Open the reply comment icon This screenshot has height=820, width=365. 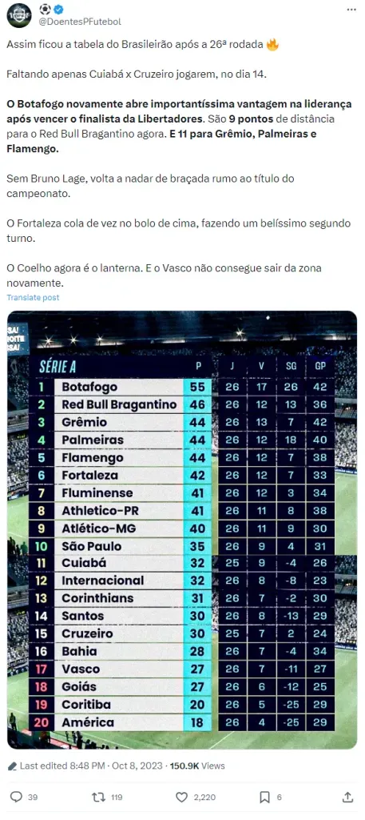pos(16,797)
